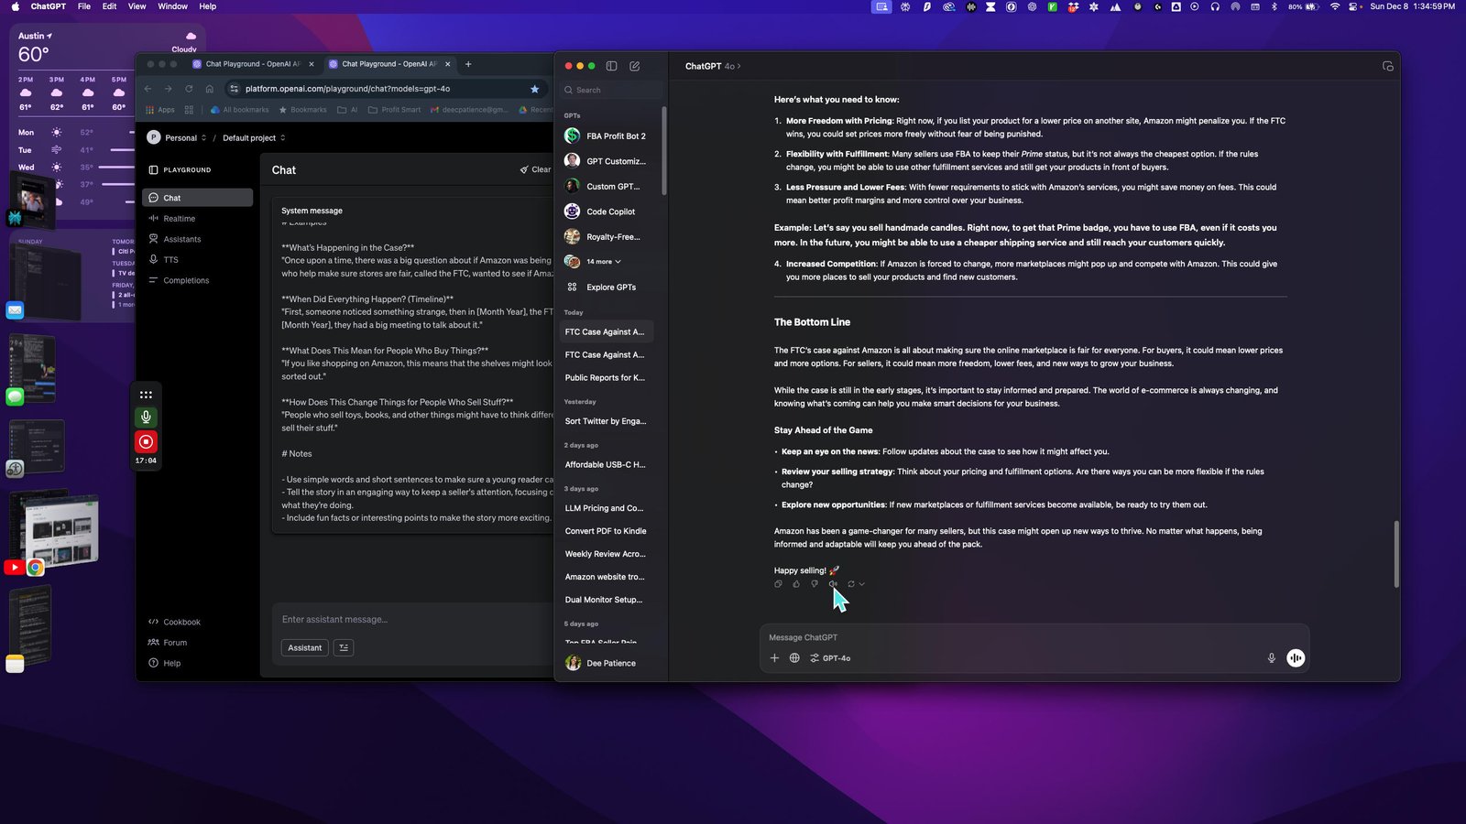Toggle the ChatGPT sidebar icon
Image resolution: width=1466 pixels, height=824 pixels.
(611, 66)
